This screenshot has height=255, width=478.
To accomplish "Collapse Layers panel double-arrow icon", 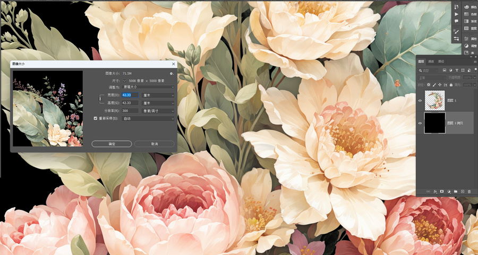I will (x=471, y=57).
